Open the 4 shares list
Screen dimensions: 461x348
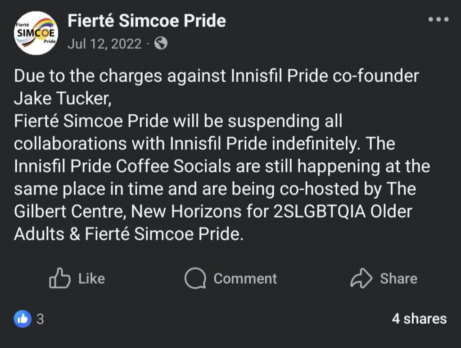pos(419,319)
